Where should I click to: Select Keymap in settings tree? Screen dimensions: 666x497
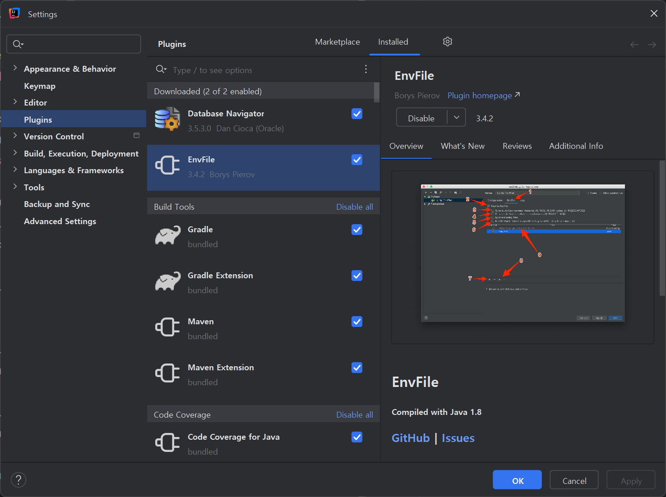(74, 86)
